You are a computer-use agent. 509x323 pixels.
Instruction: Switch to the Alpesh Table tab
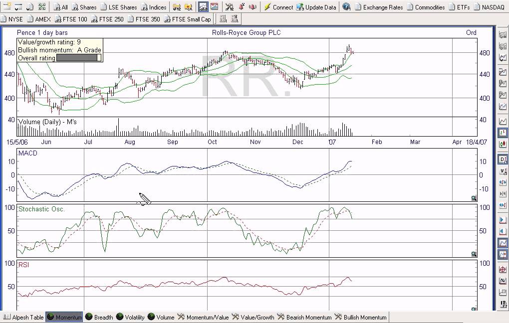pyautogui.click(x=23, y=317)
